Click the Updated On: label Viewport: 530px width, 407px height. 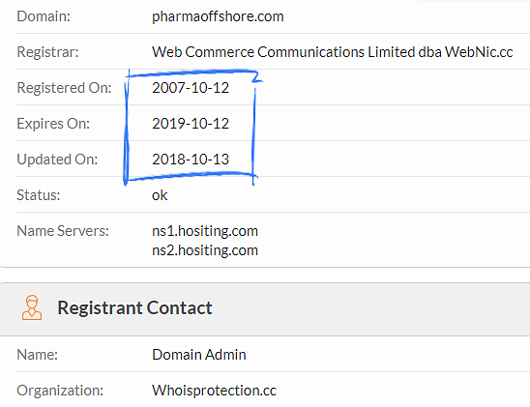point(57,160)
